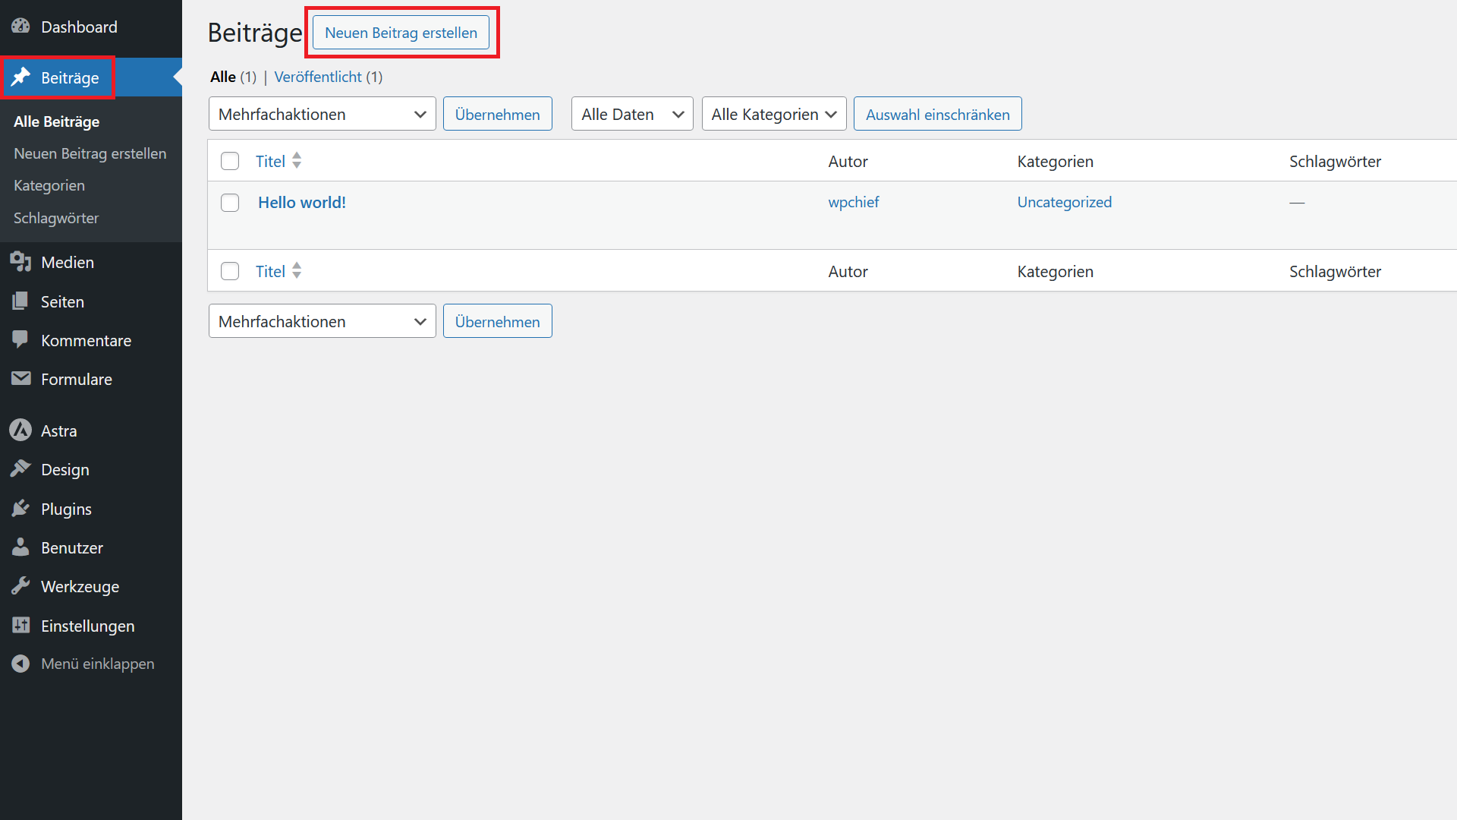
Task: Open Neuen Beitrag erstellen in sidebar submenu
Action: [x=90, y=153]
